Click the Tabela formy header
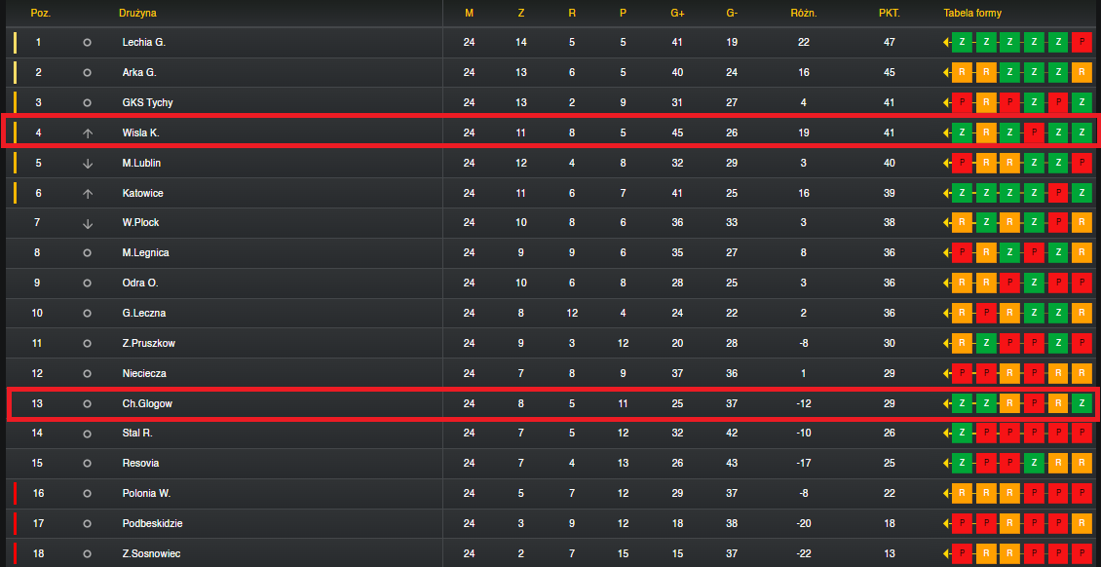Viewport: 1101px width, 567px height. pos(972,14)
